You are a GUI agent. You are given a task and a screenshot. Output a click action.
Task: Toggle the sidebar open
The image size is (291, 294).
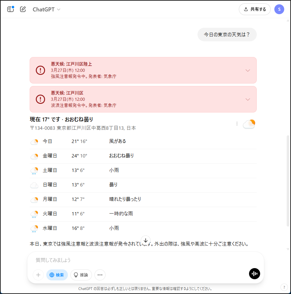pyautogui.click(x=10, y=9)
